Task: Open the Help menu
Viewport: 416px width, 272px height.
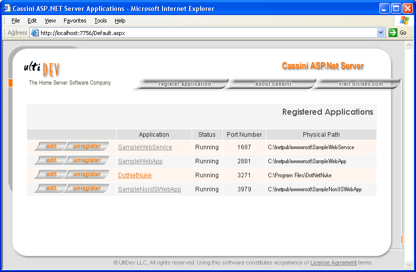Action: [x=120, y=21]
